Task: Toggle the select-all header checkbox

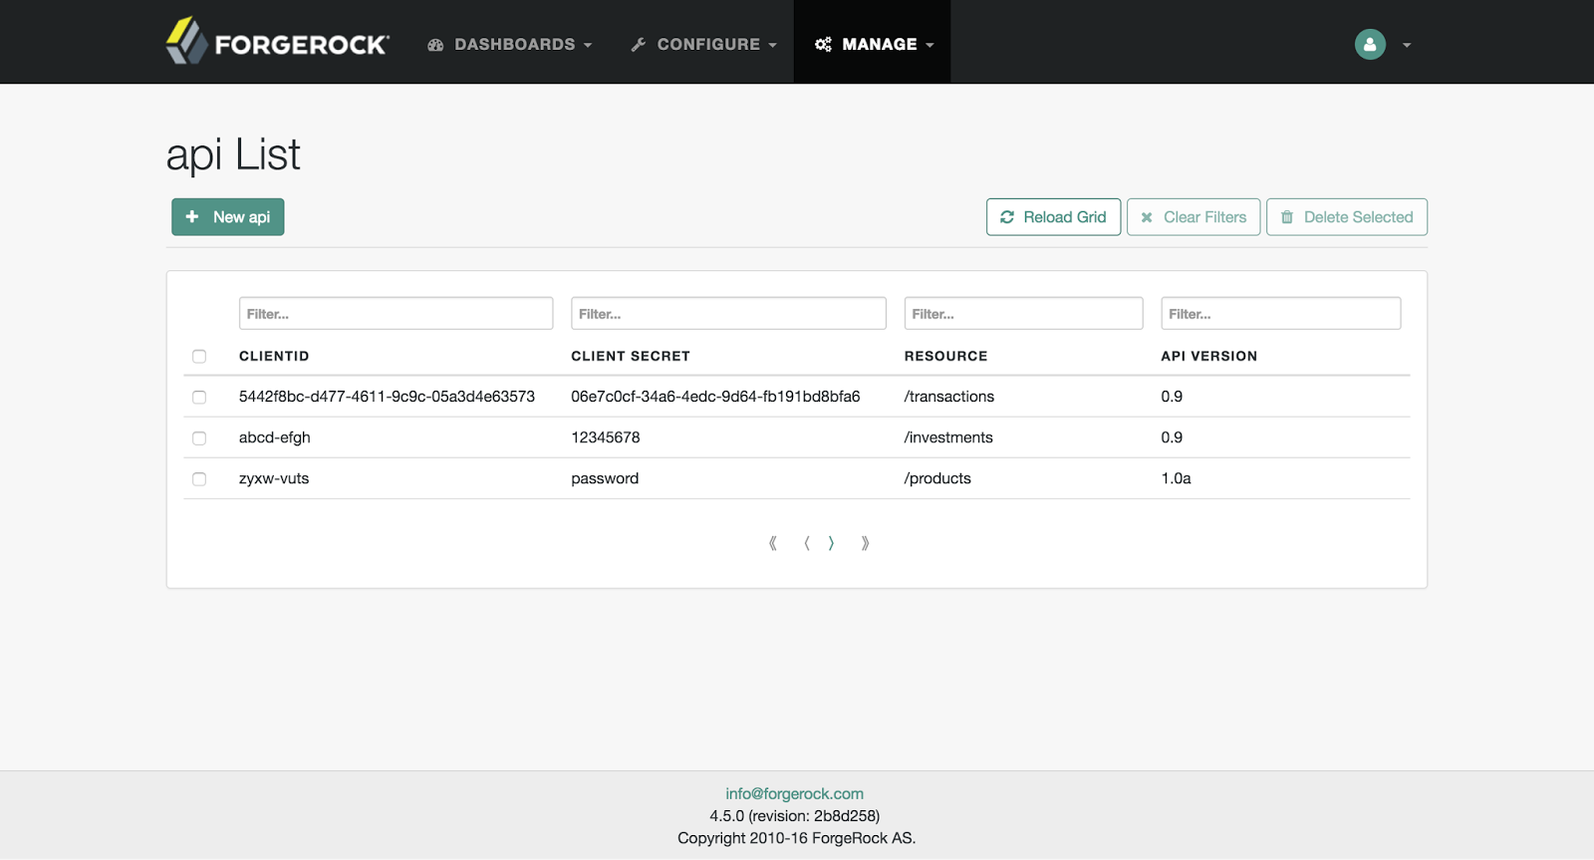Action: click(x=199, y=357)
